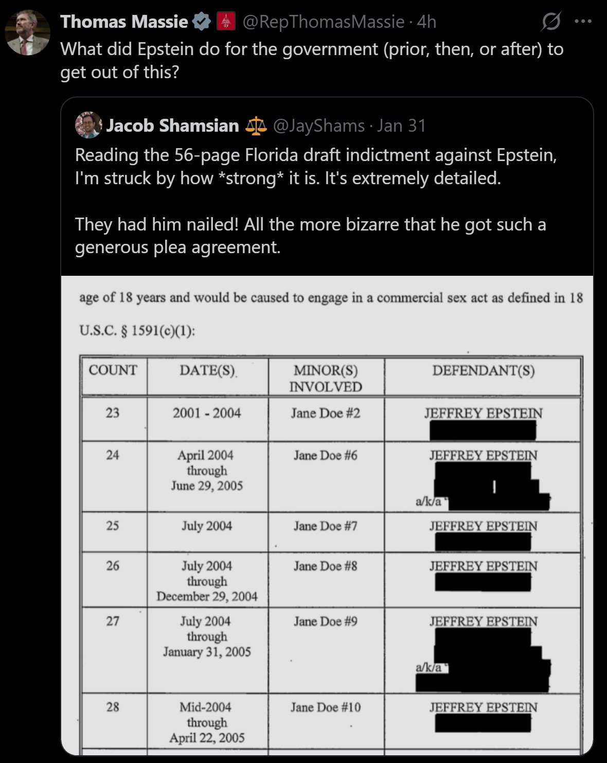This screenshot has height=763, width=607.
Task: Click the DEFENDANT(S) column header in the image
Action: click(483, 370)
